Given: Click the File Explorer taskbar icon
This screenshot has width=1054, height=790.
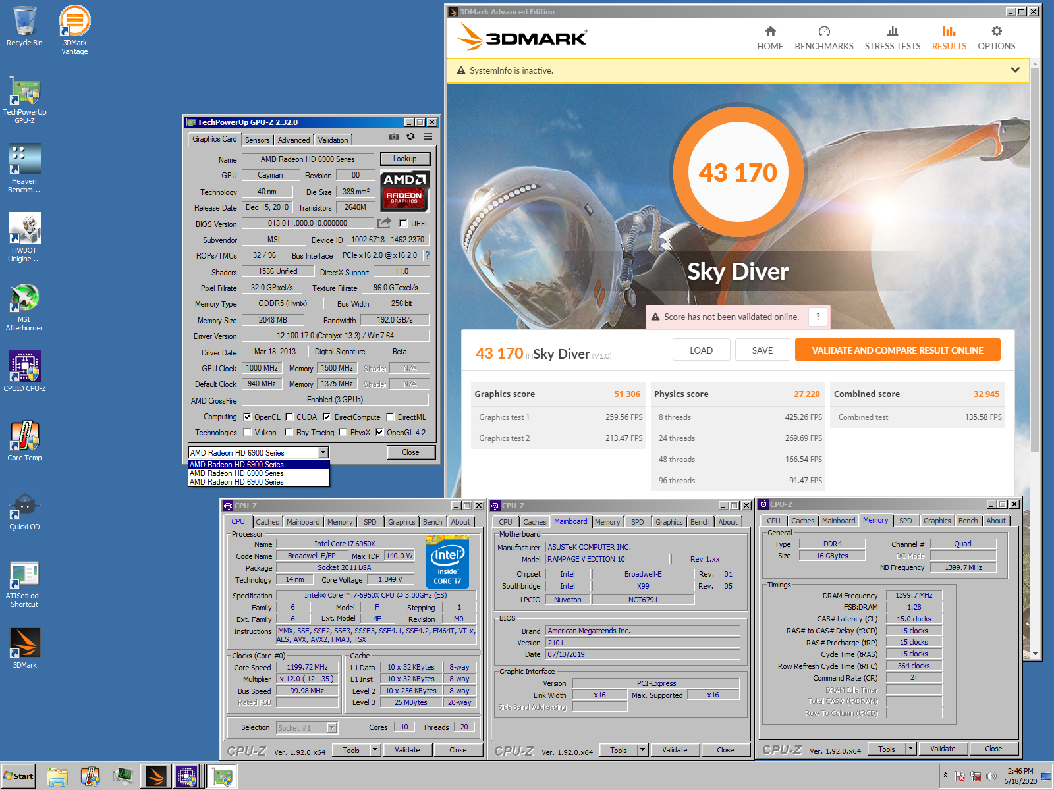Looking at the screenshot, I should [57, 777].
